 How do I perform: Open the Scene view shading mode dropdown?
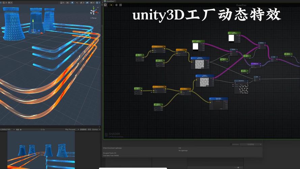(62, 3)
